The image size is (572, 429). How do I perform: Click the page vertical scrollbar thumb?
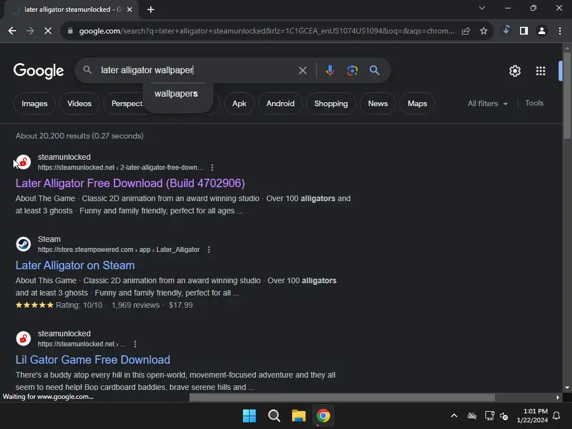(567, 96)
